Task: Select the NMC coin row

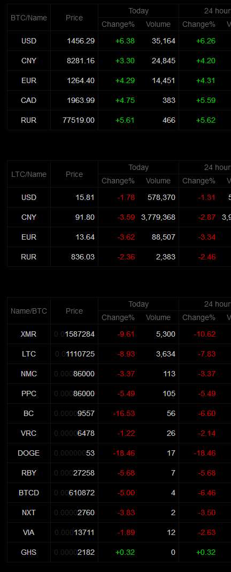Action: point(119,374)
